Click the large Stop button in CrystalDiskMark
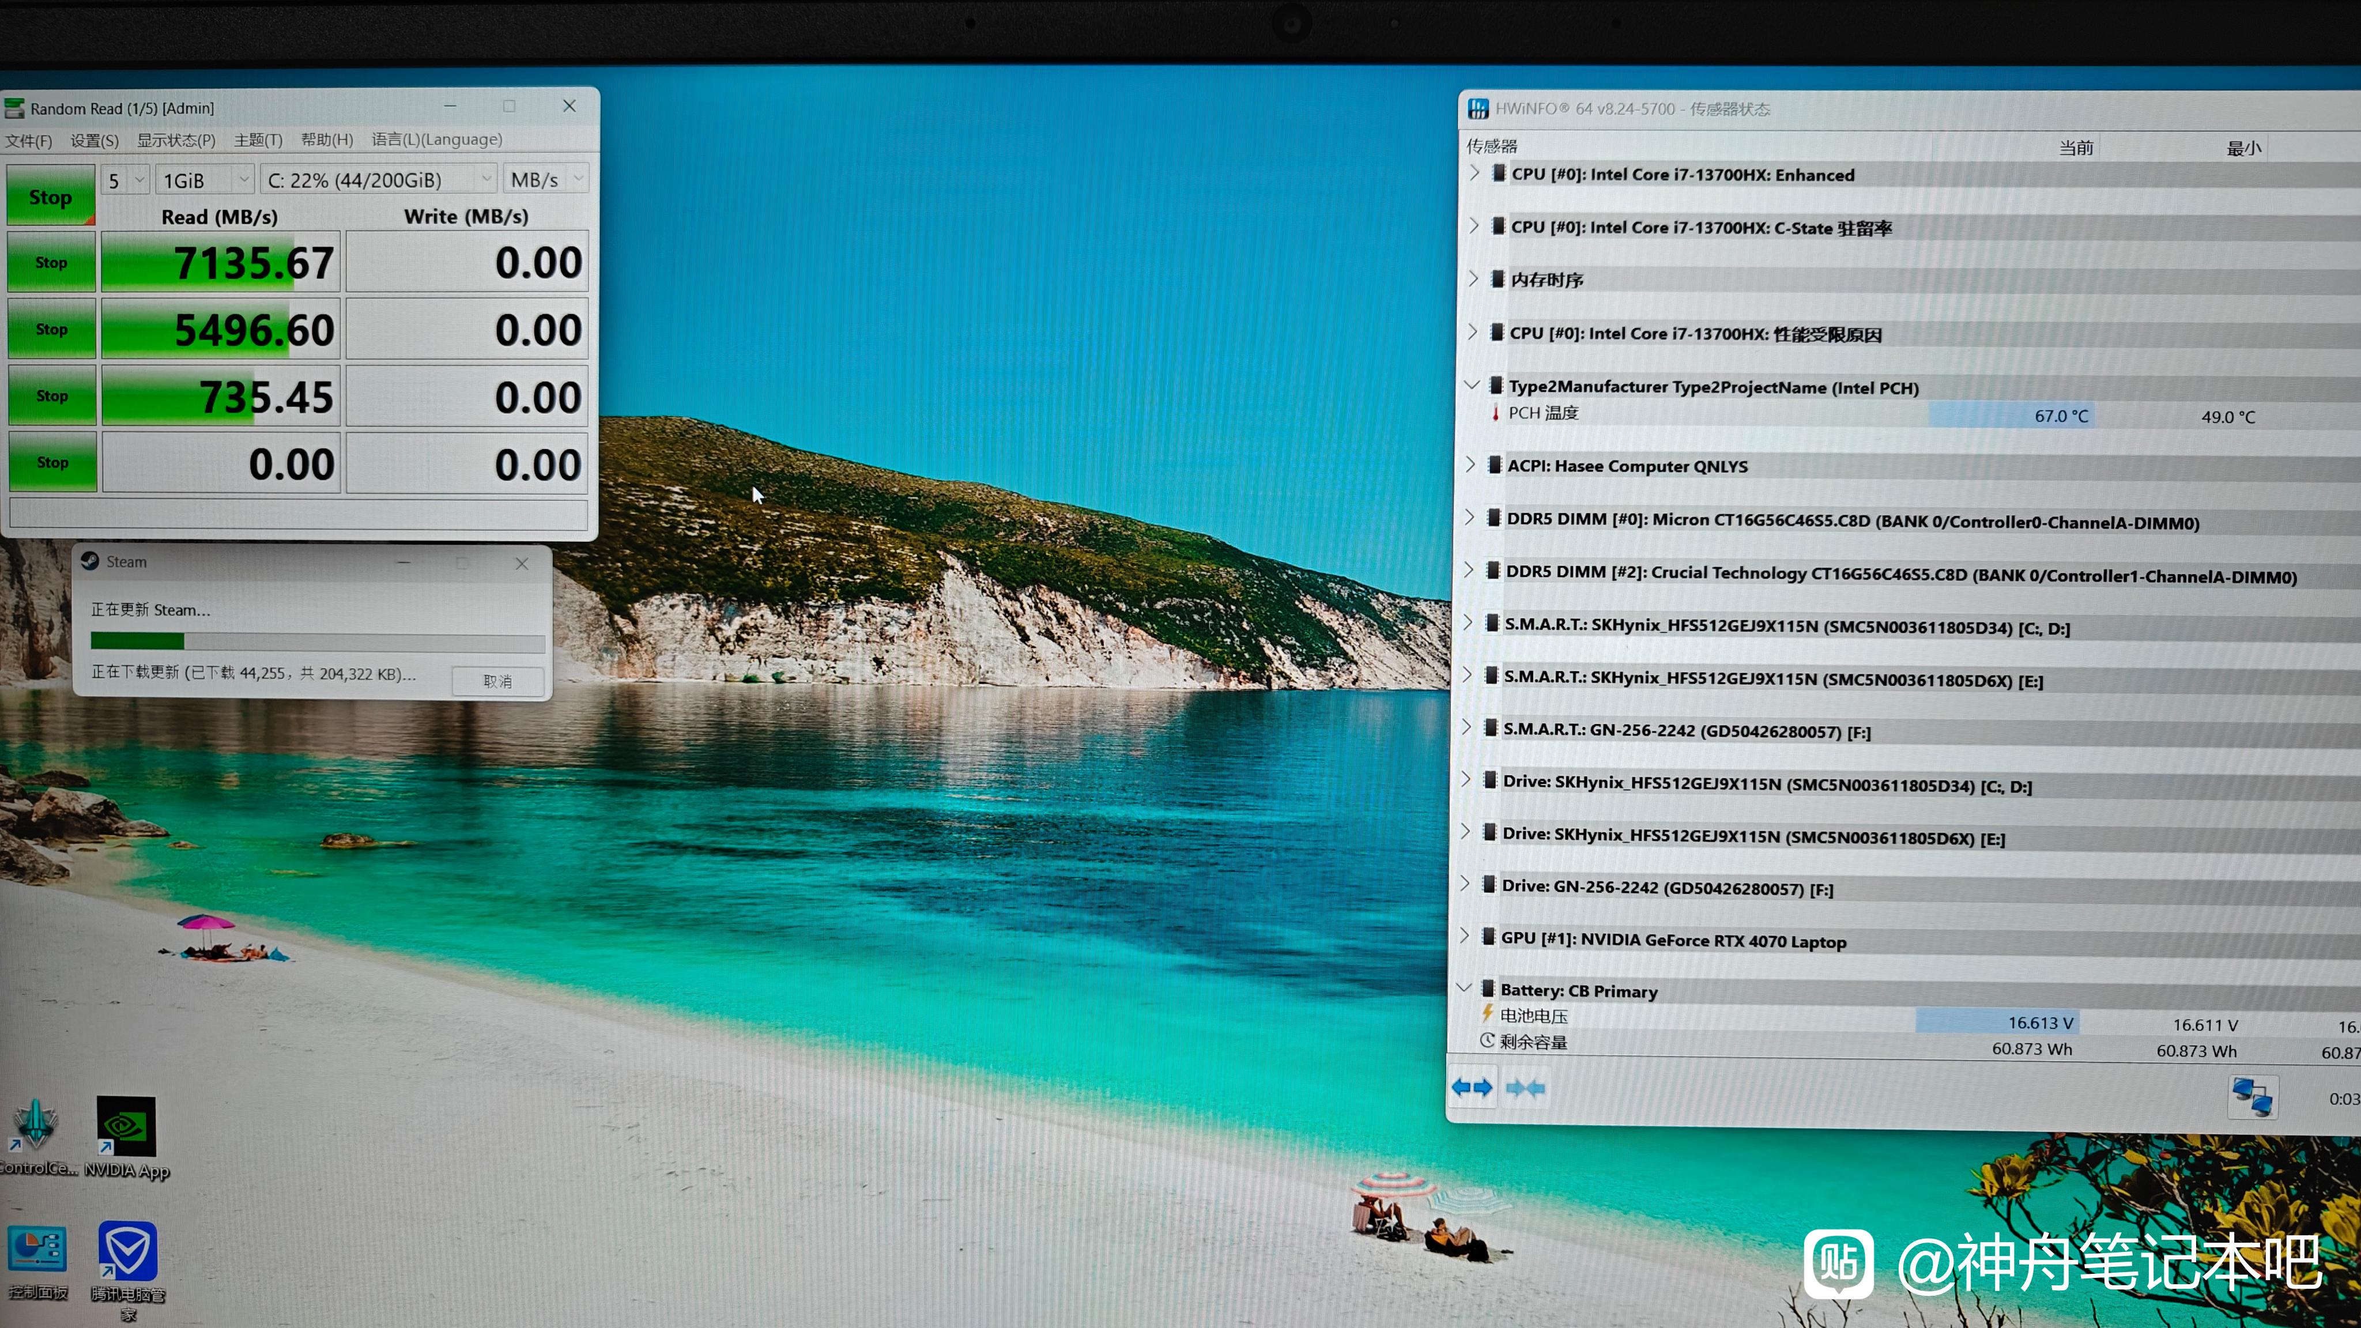The height and width of the screenshot is (1328, 2361). (50, 195)
